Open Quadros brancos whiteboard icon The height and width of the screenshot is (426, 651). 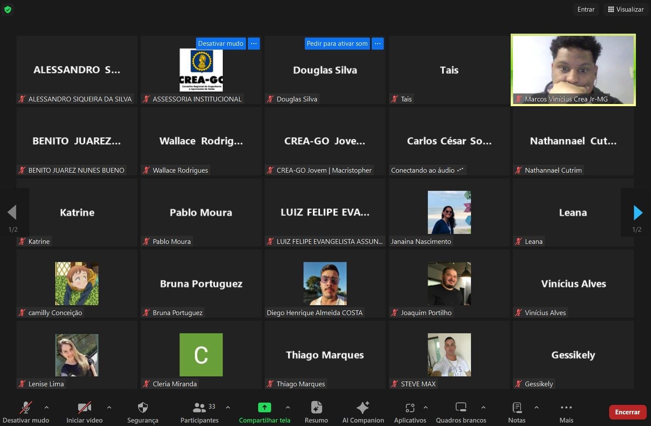tap(461, 407)
